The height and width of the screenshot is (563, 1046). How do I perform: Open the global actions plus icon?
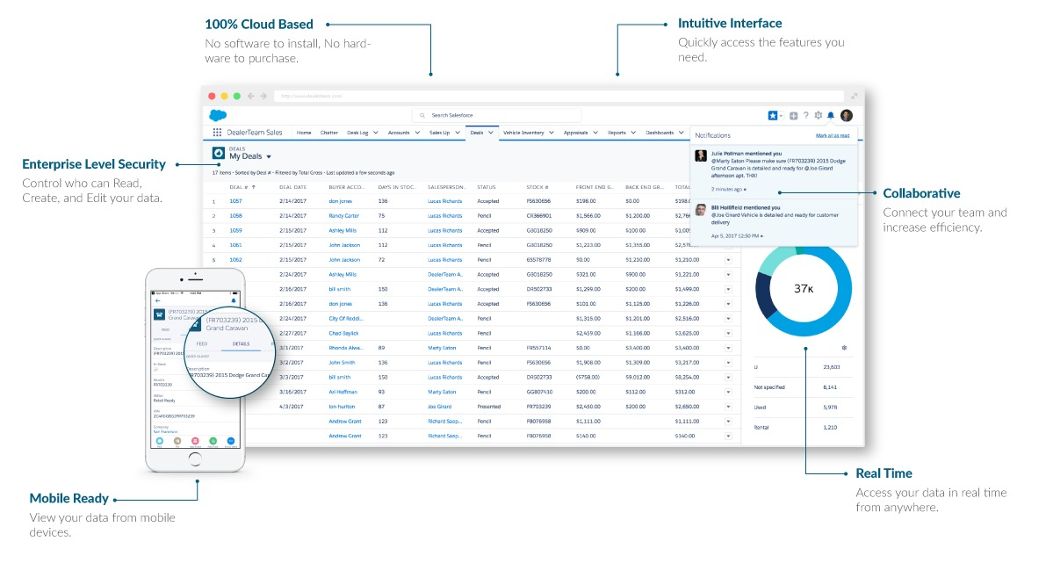(793, 115)
